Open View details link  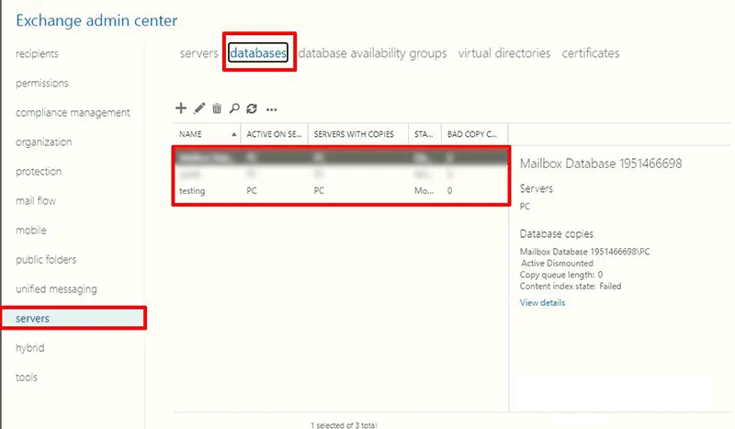point(542,302)
